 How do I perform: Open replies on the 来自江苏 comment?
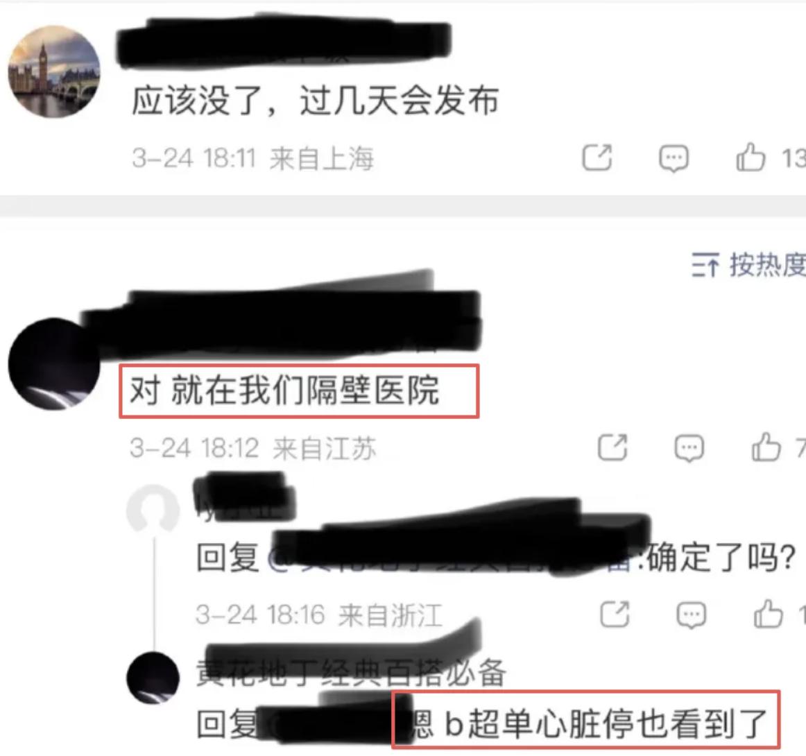[x=689, y=448]
